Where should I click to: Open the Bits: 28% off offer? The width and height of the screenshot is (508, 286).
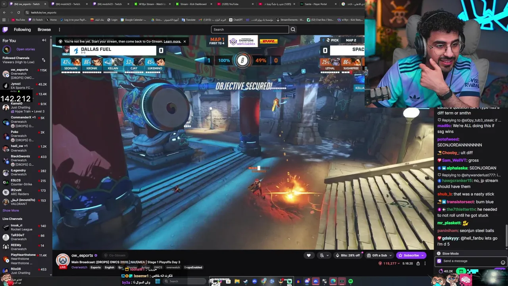click(x=348, y=255)
